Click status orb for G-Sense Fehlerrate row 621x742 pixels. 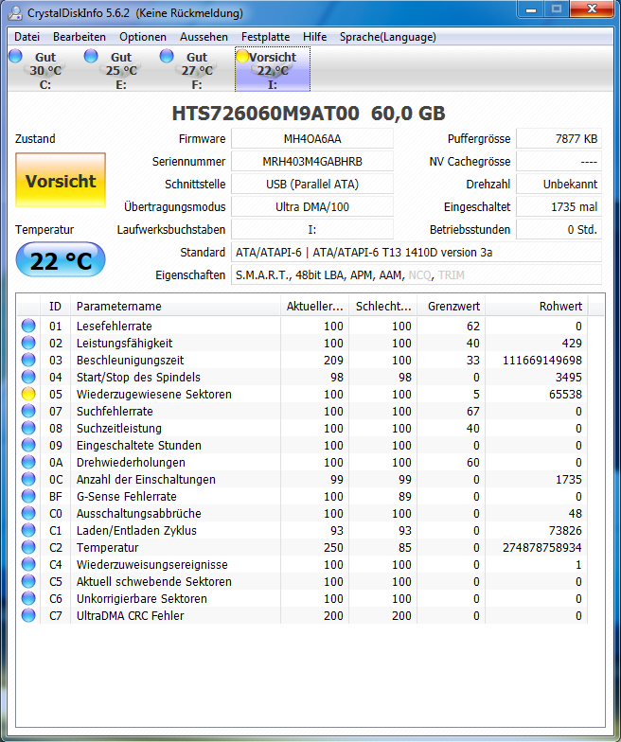point(28,496)
